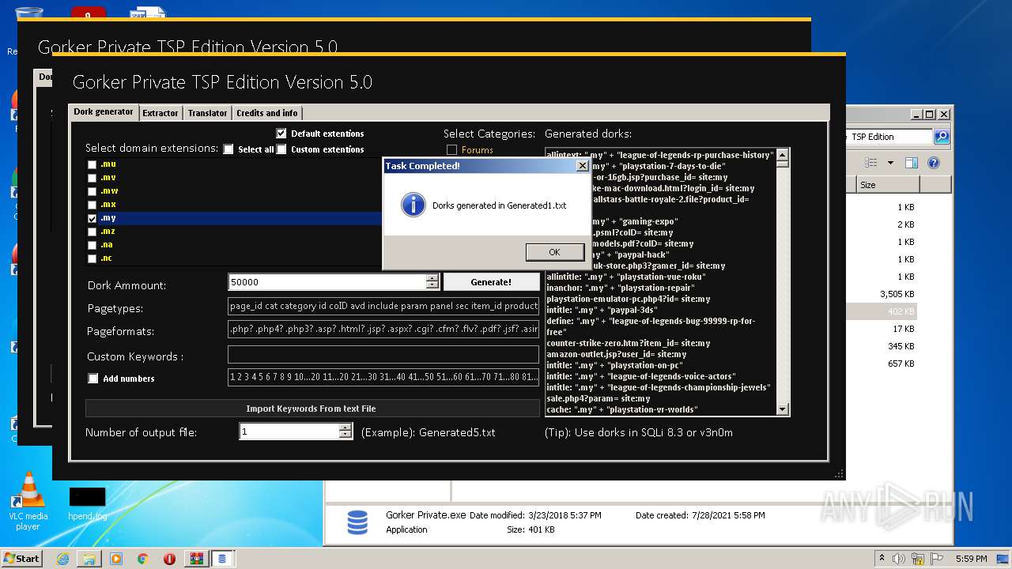Click the system clock showing 5:59 PM
Viewport: 1012px width, 569px height.
[x=970, y=558]
